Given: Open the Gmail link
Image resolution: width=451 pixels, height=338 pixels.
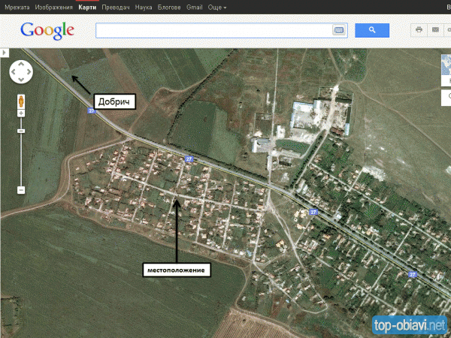Looking at the screenshot, I should pyautogui.click(x=195, y=8).
